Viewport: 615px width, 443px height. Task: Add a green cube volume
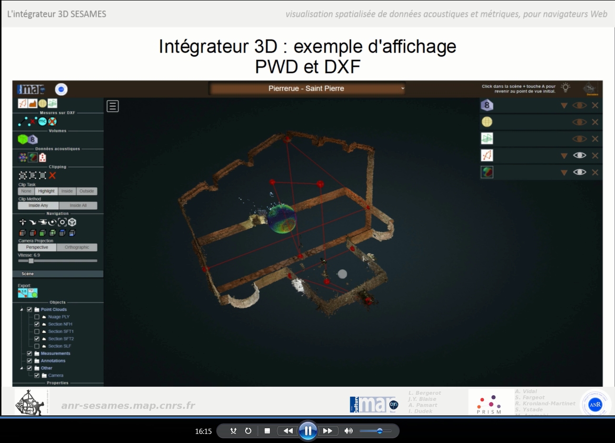22,139
